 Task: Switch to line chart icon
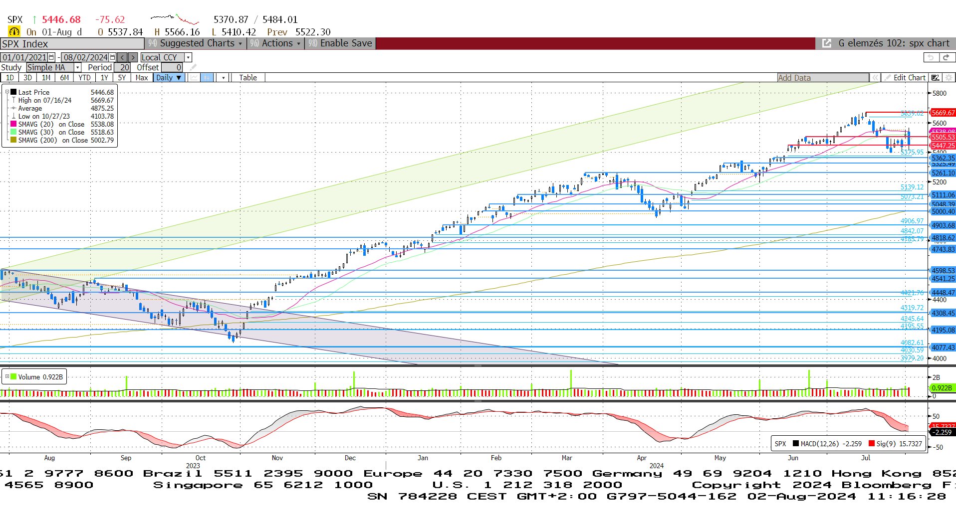[x=194, y=77]
